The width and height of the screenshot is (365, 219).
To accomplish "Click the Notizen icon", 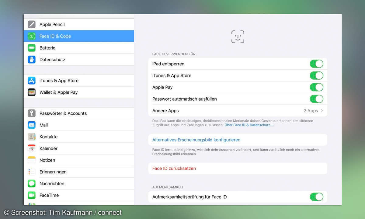I will [32, 160].
